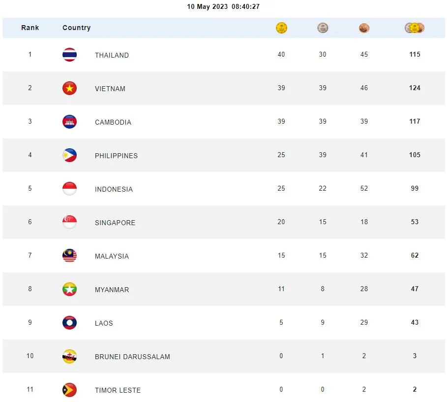
Task: Click the bronze medal column icon
Action: (364, 28)
